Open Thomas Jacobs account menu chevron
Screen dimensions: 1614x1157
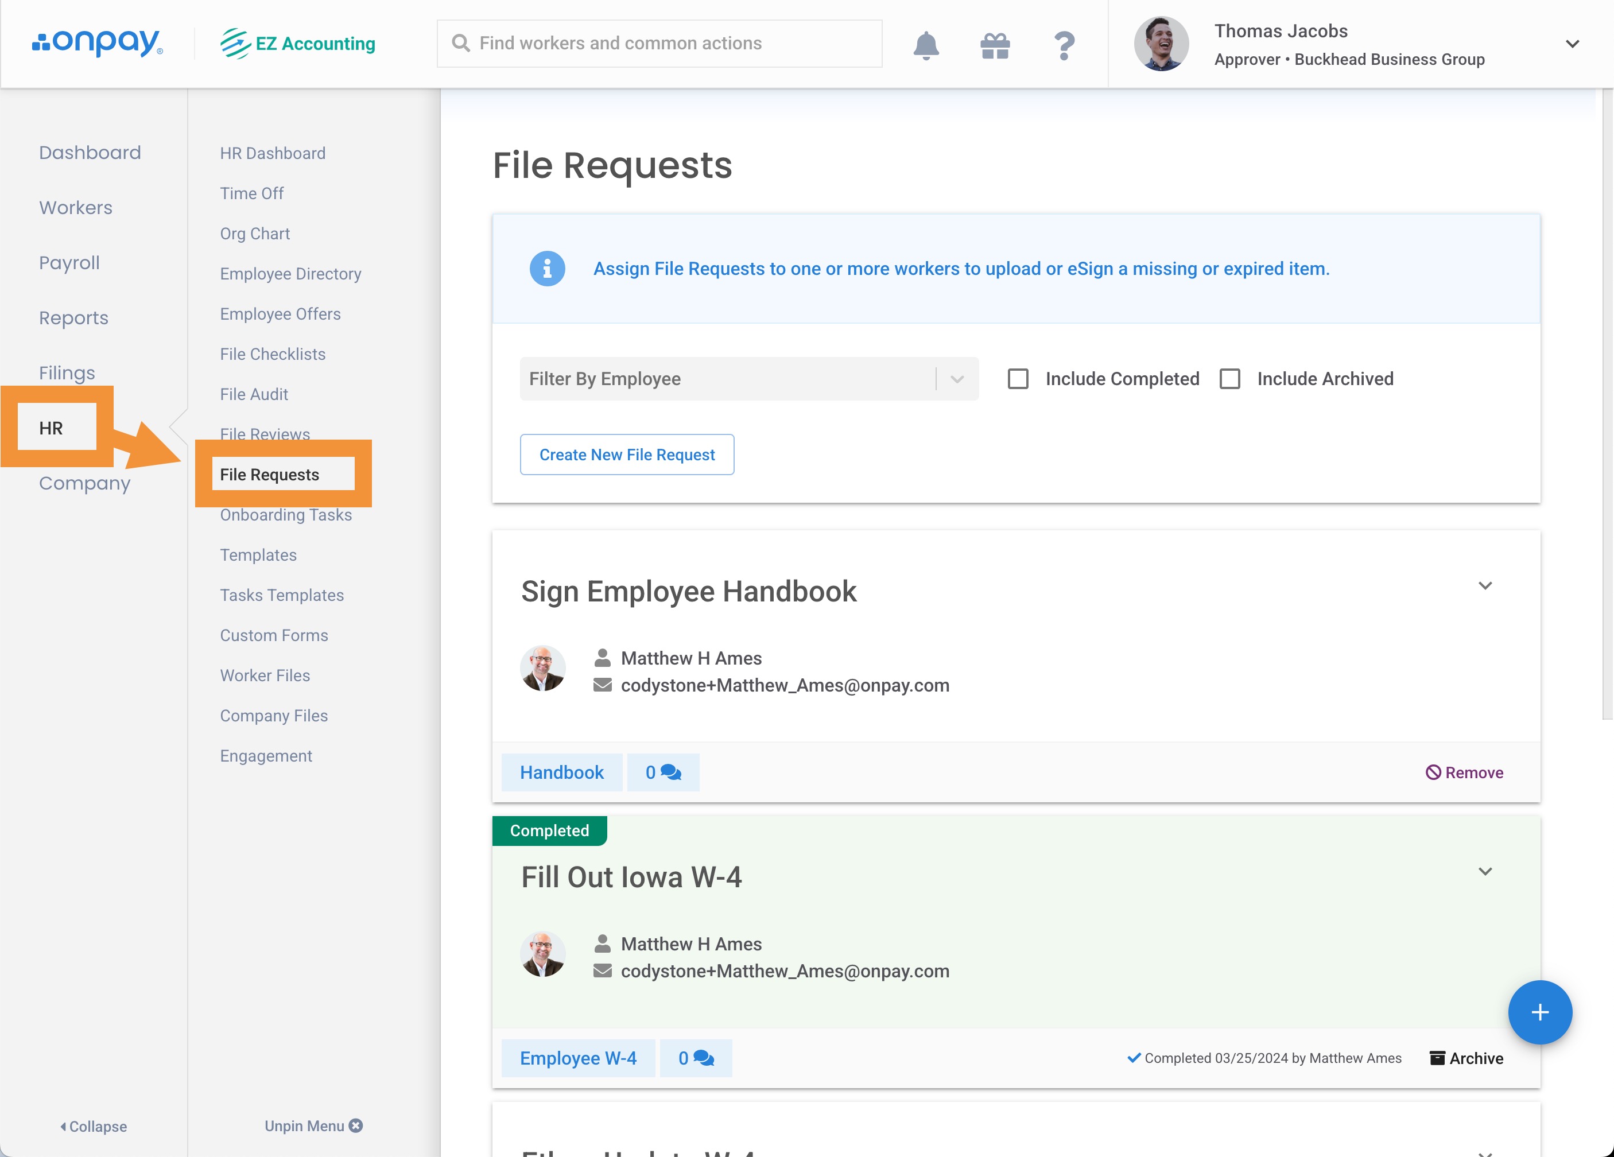point(1572,44)
